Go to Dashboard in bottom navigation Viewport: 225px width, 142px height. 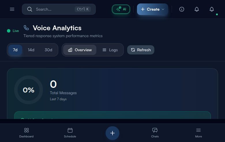(27, 133)
